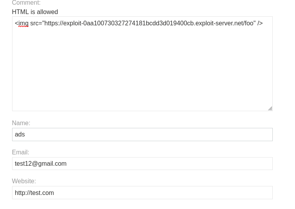Click the "Email:" label
Viewport: 295px width, 209px height.
tap(20, 152)
